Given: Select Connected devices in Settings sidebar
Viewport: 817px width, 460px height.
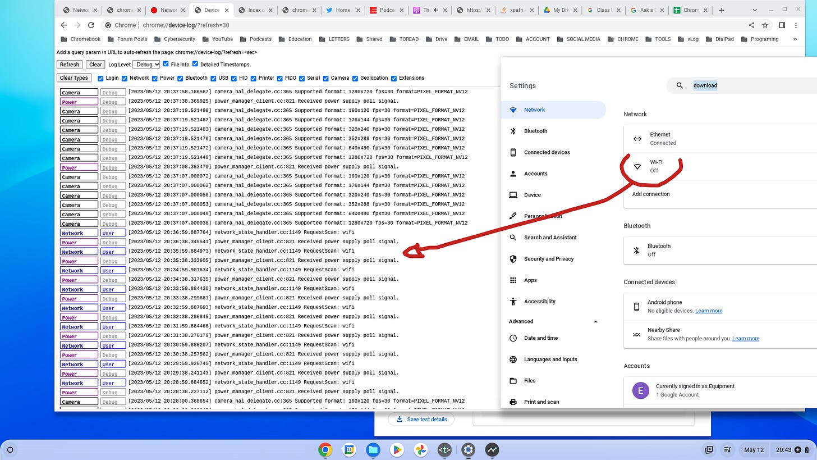Looking at the screenshot, I should 553,152.
